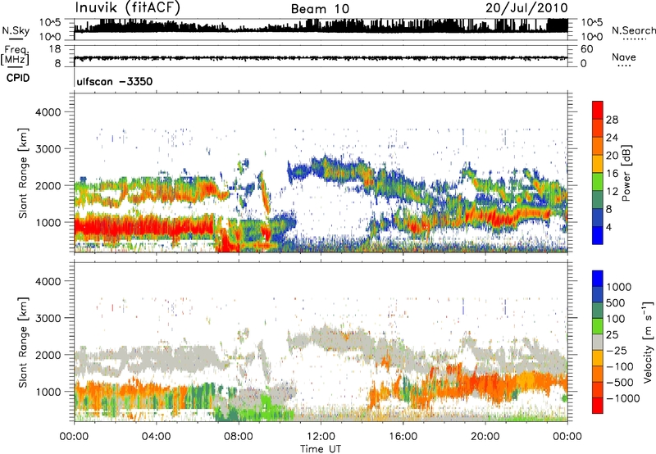Click the 'Nave' legend label
The width and height of the screenshot is (656, 454).
624,57
